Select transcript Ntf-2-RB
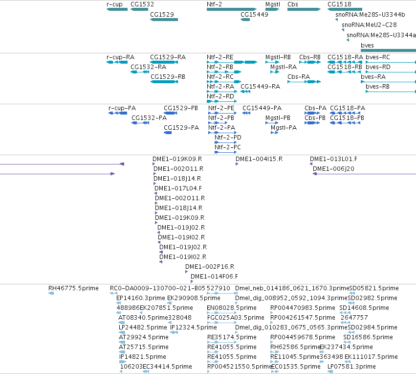 coord(224,72)
